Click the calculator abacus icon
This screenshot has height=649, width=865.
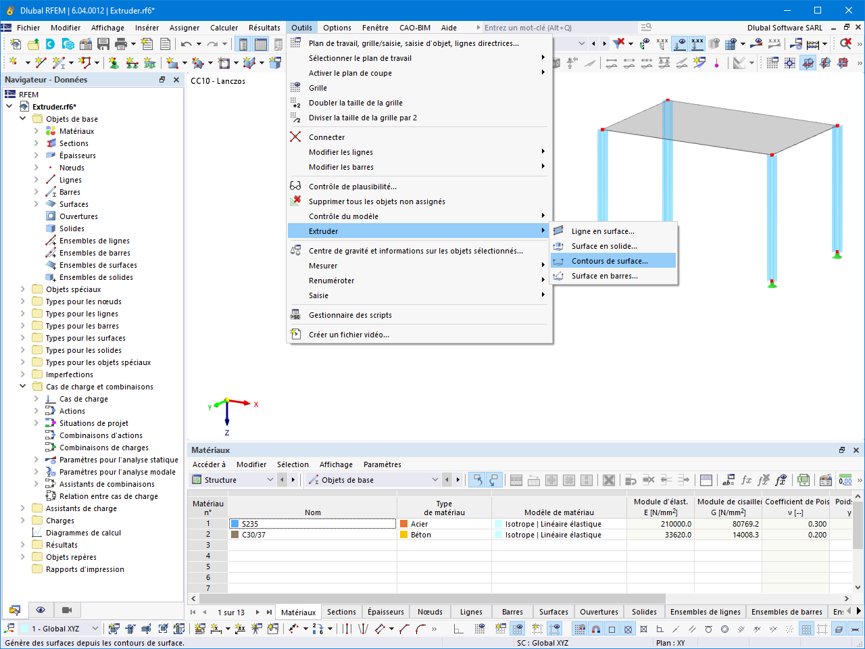[x=812, y=44]
